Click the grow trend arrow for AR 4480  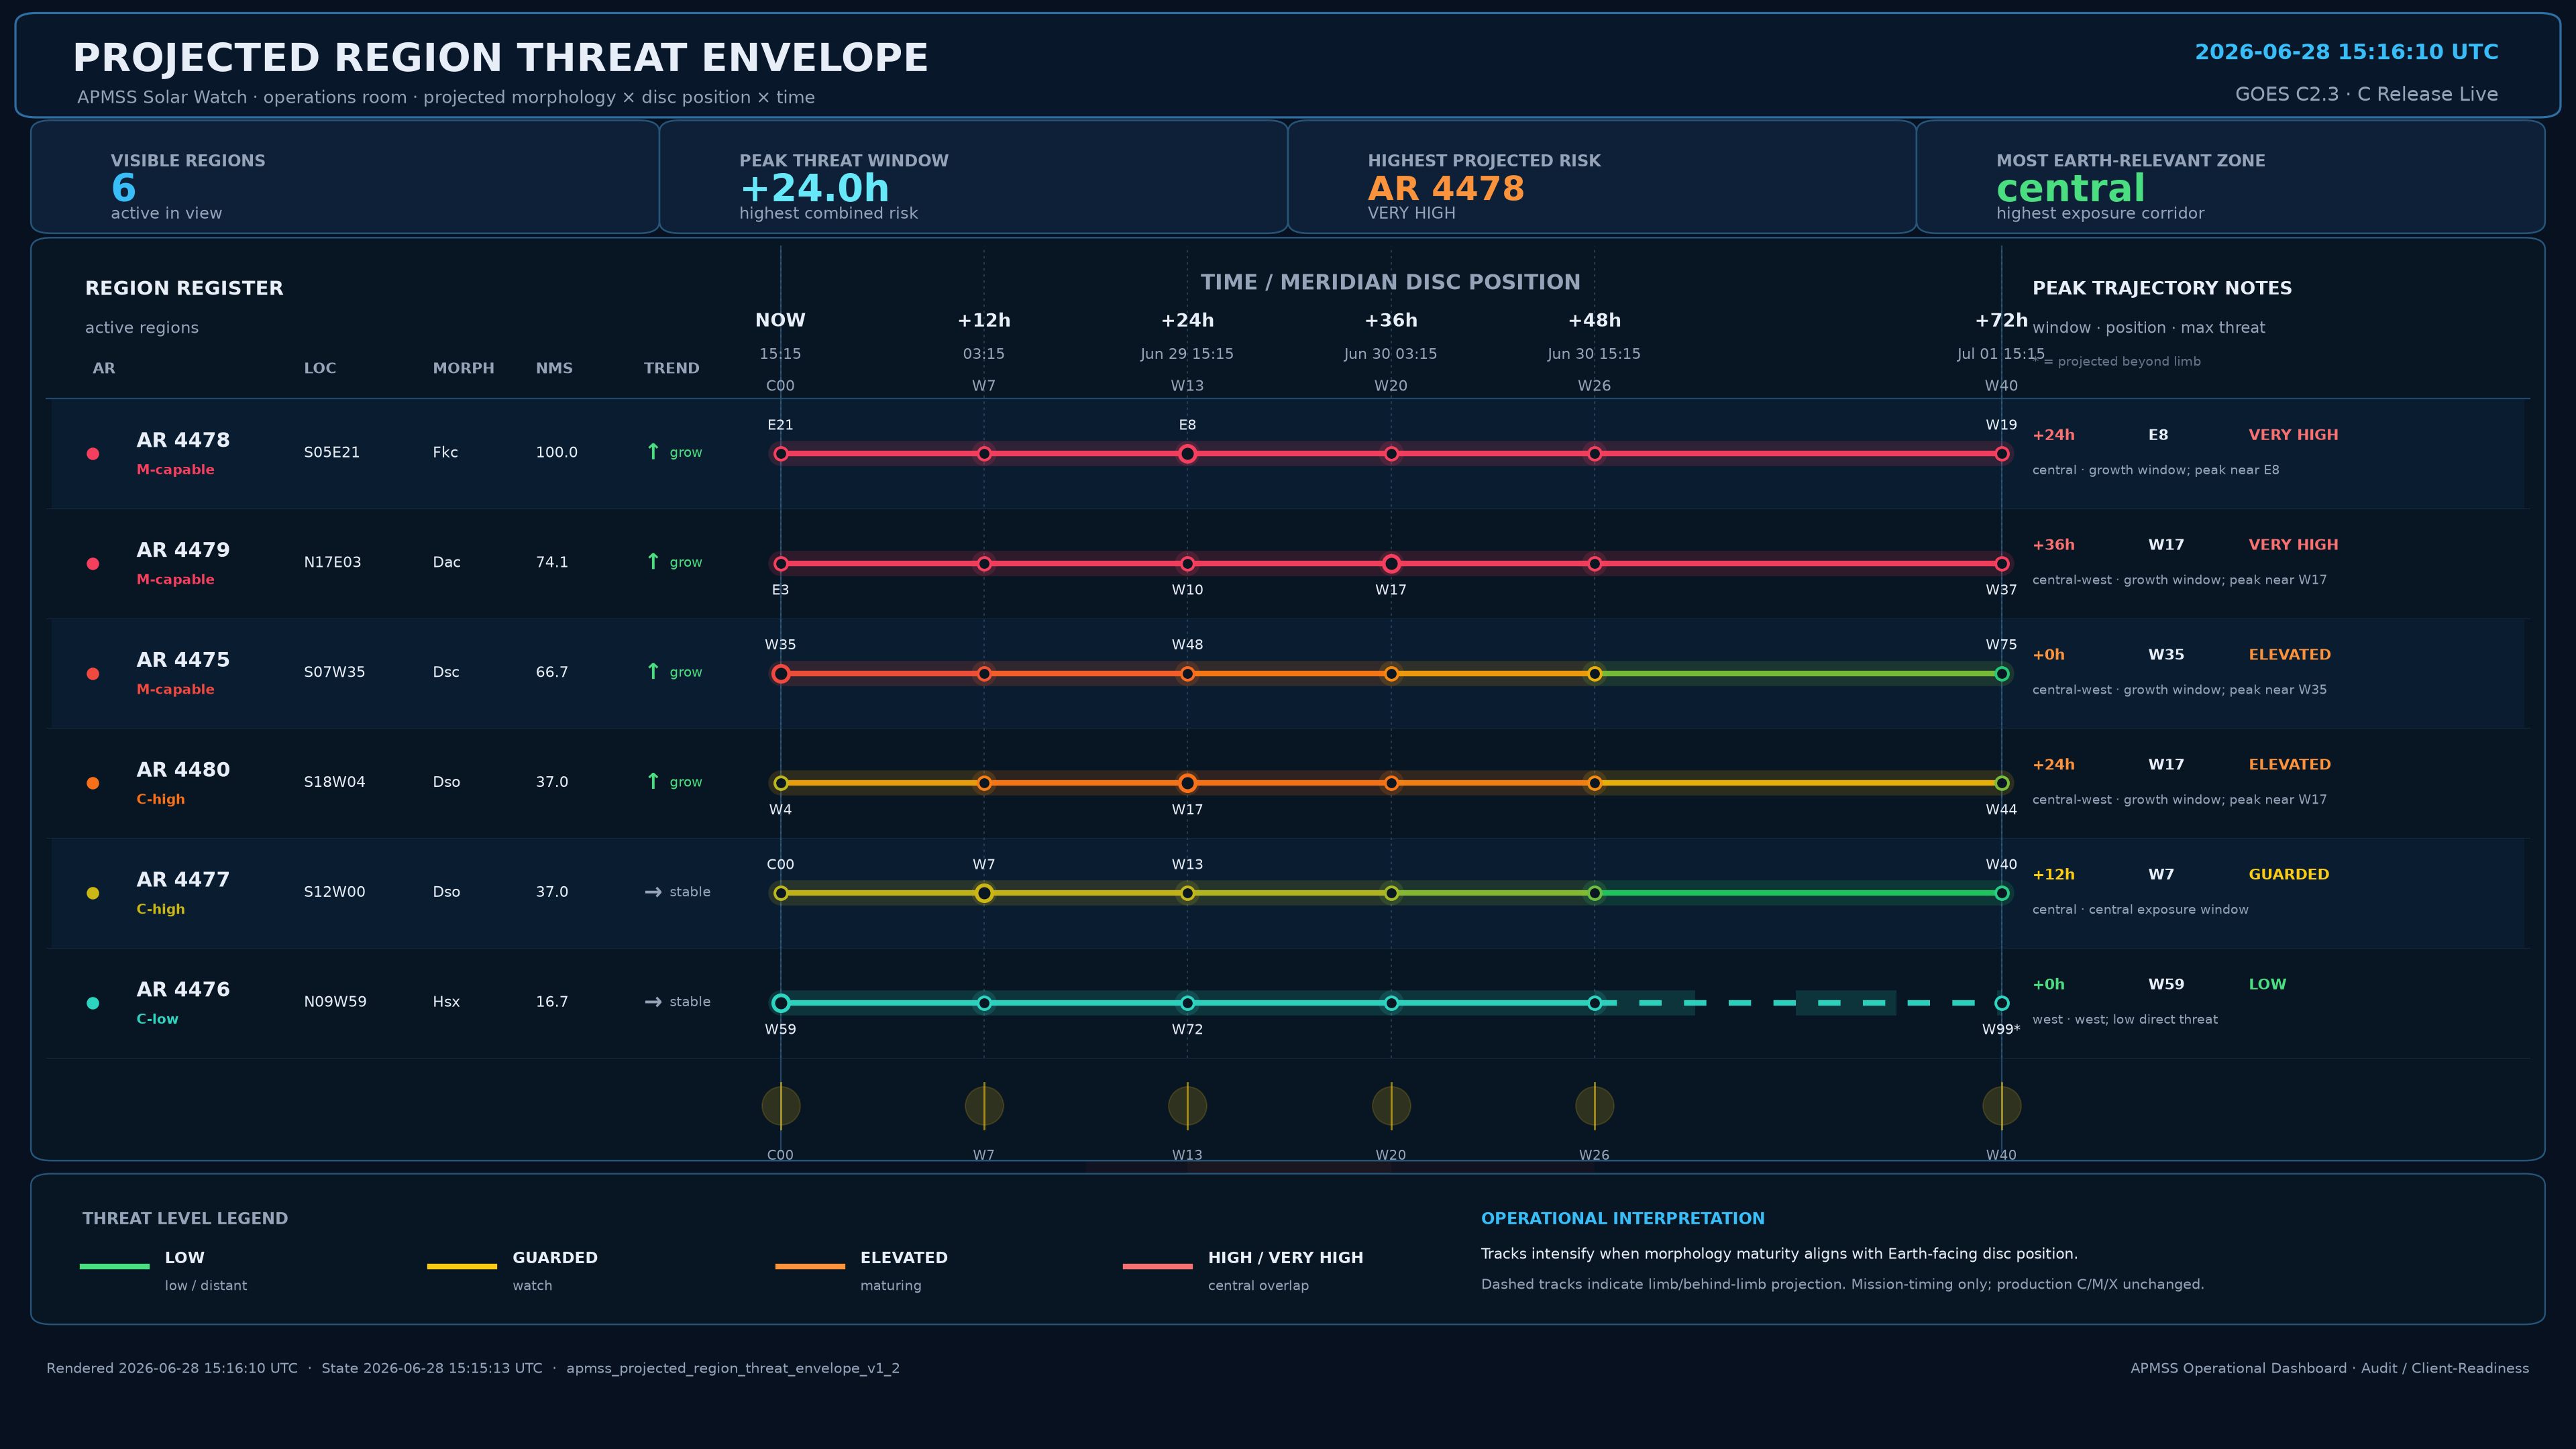653,781
